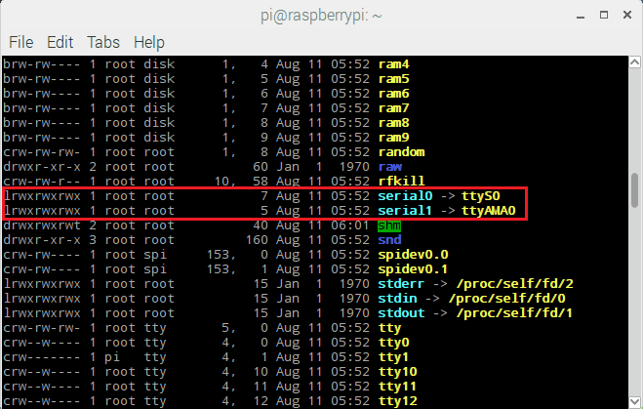Screen dimensions: 643x409
Task: Click the green-highlighted 'shm' directory
Action: click(389, 225)
